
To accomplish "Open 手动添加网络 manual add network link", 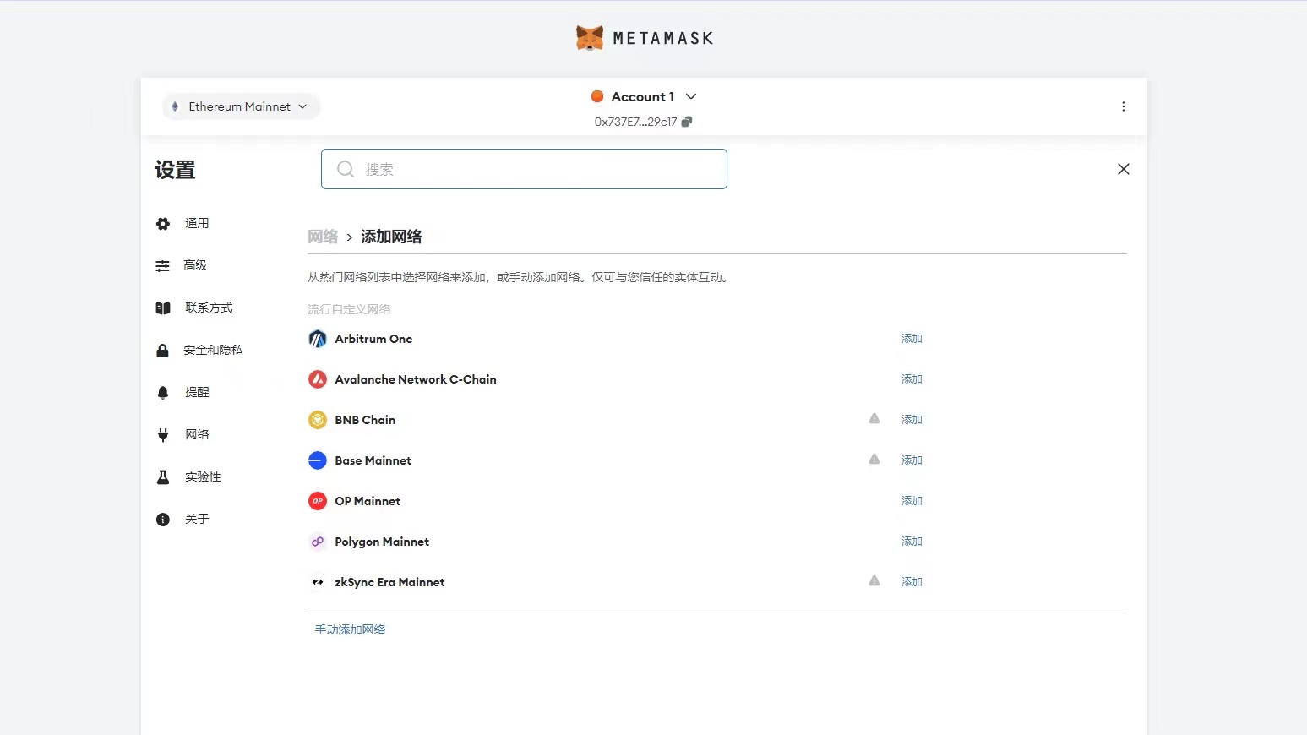I will 351,629.
